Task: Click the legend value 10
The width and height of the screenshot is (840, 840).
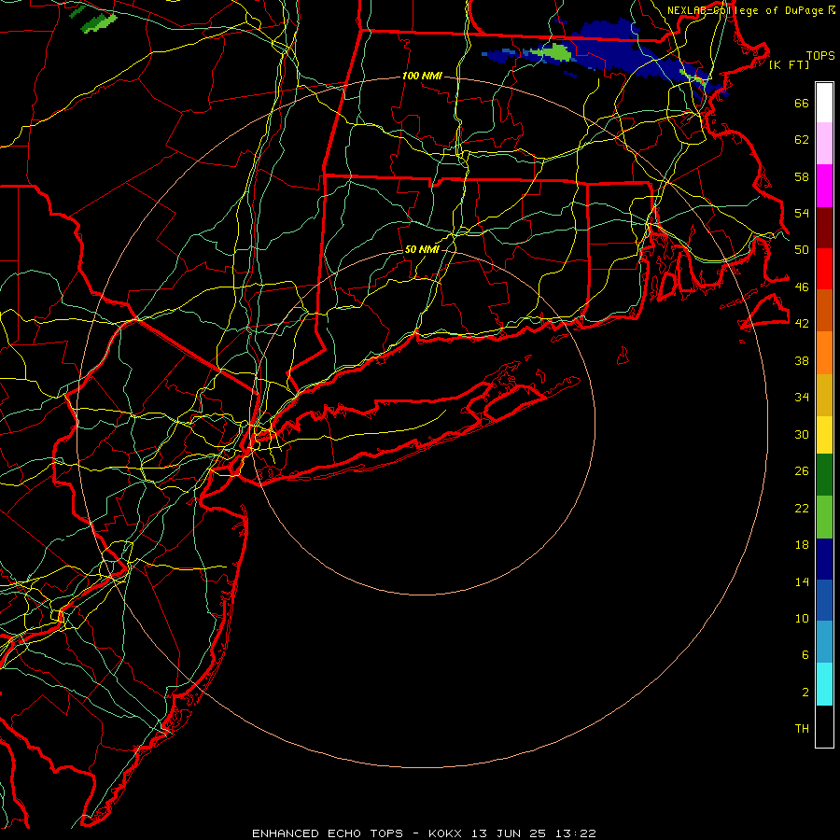Action: [x=802, y=618]
